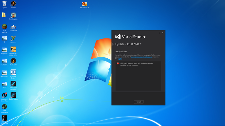Image resolution: width=225 pixels, height=126 pixels.
Task: Click the 'Setup Blocked' heading
Action: point(121,52)
